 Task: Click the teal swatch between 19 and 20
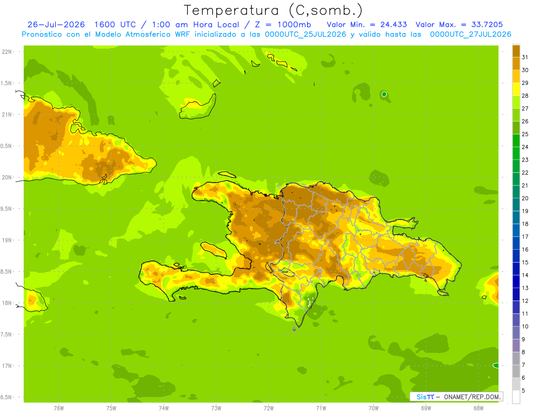point(516,205)
